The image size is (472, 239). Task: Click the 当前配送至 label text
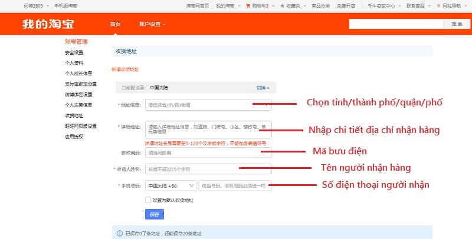coord(133,88)
